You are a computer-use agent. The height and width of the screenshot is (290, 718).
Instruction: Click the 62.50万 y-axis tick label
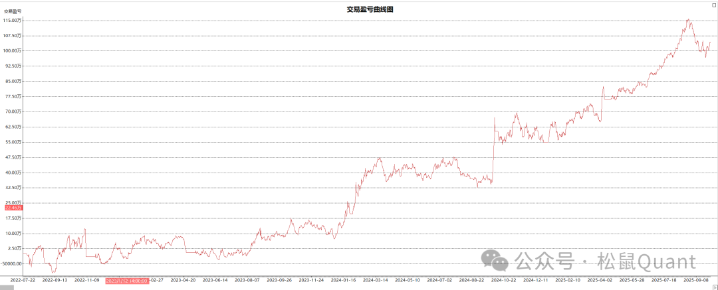click(13, 127)
